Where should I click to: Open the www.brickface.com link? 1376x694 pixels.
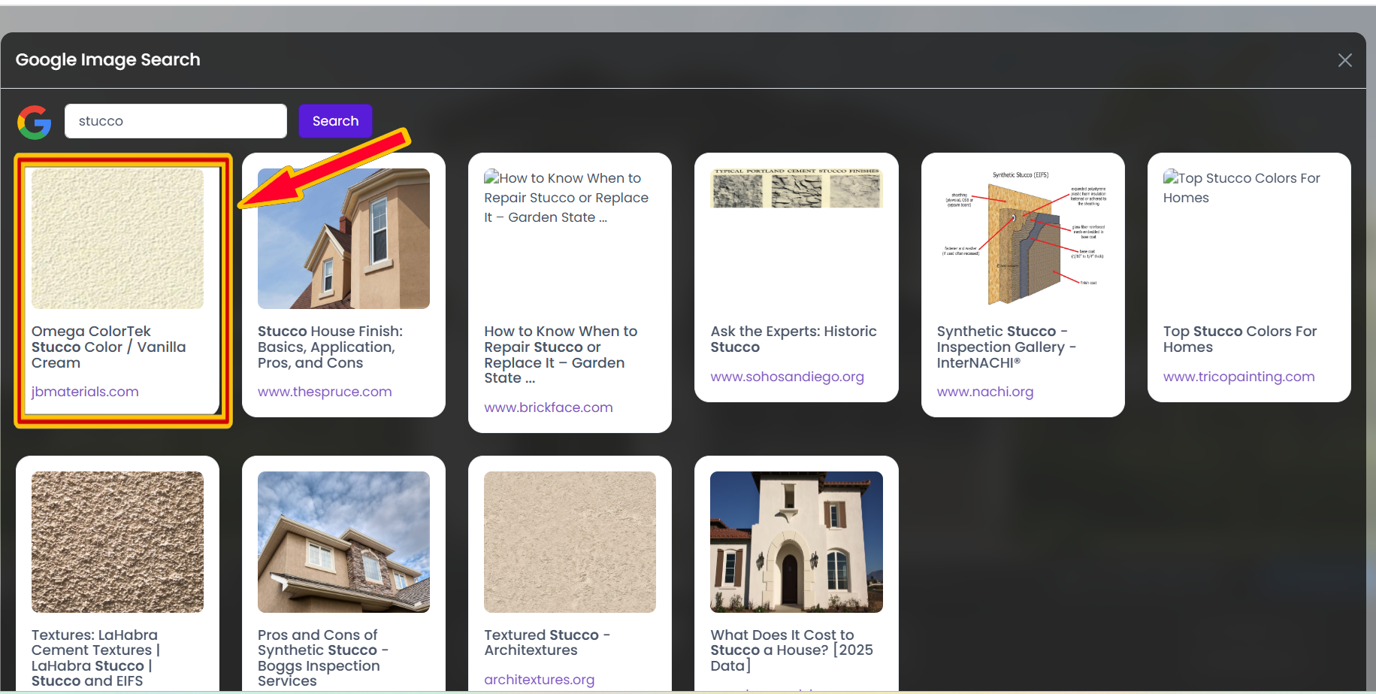coord(549,408)
